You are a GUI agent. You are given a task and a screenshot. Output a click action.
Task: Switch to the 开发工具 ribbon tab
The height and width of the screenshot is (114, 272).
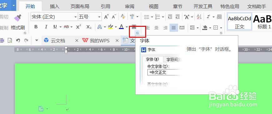[203, 7]
